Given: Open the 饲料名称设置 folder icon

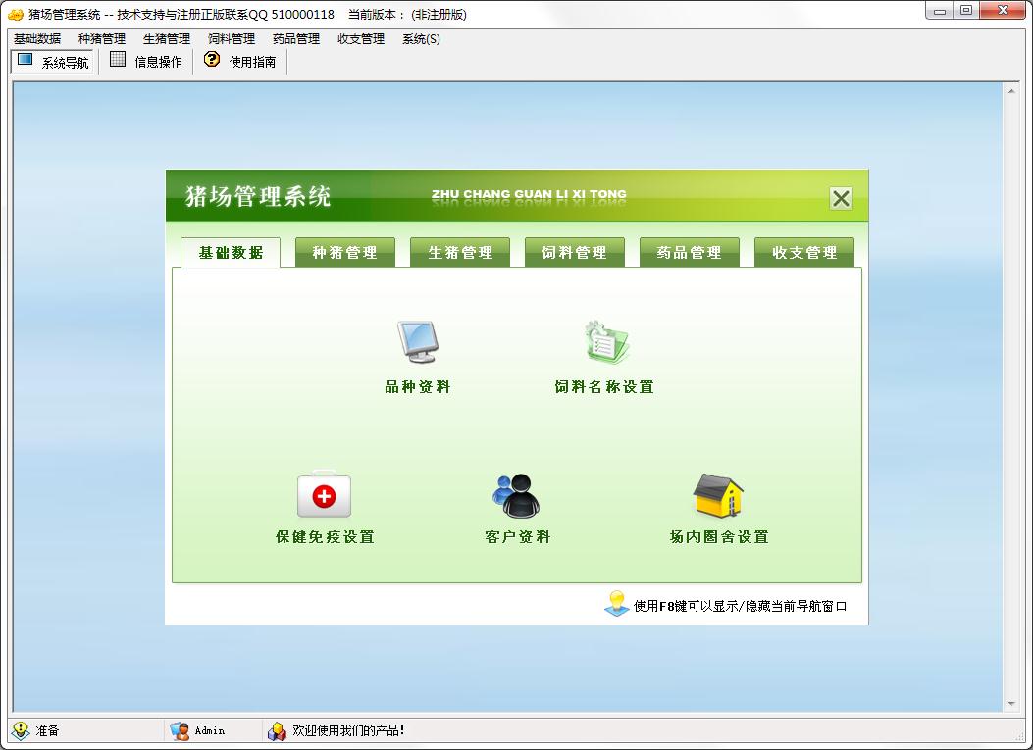Looking at the screenshot, I should [x=606, y=342].
